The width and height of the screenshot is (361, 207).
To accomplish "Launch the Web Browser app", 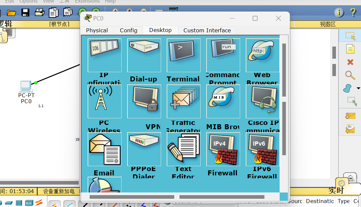I will (x=263, y=55).
